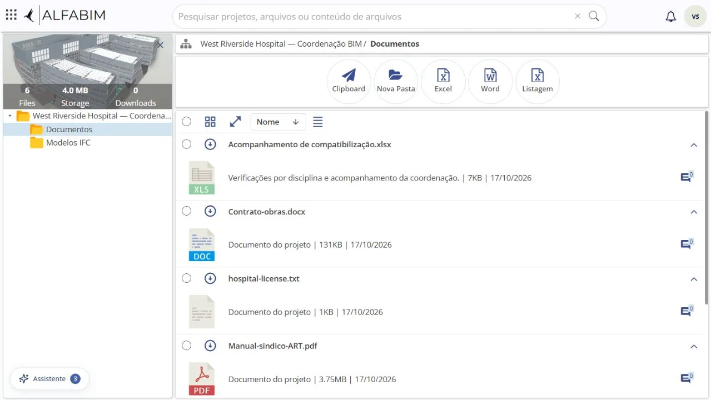Click the Listagem button

pyautogui.click(x=538, y=82)
